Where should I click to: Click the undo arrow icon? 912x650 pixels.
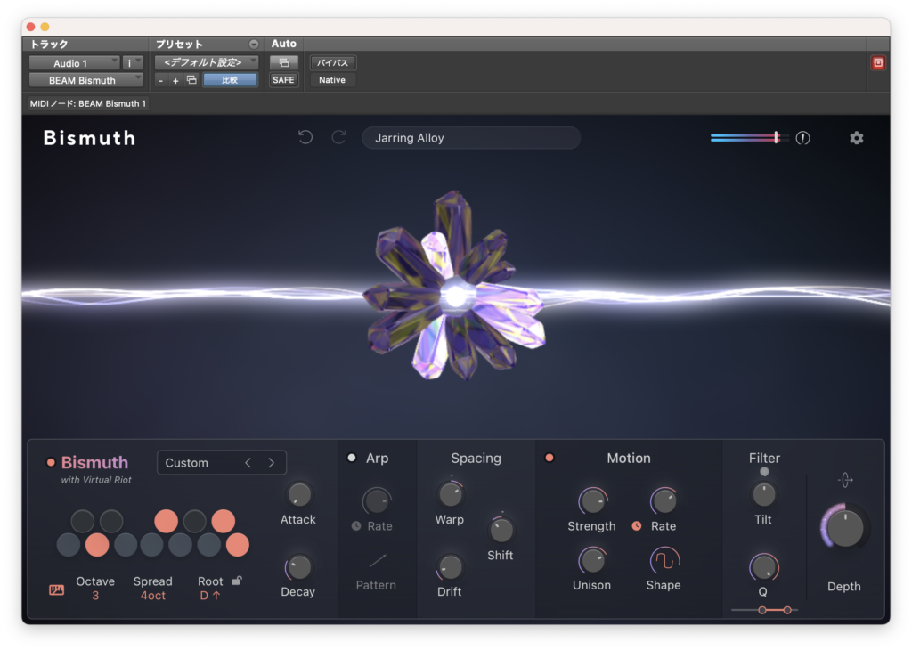305,137
